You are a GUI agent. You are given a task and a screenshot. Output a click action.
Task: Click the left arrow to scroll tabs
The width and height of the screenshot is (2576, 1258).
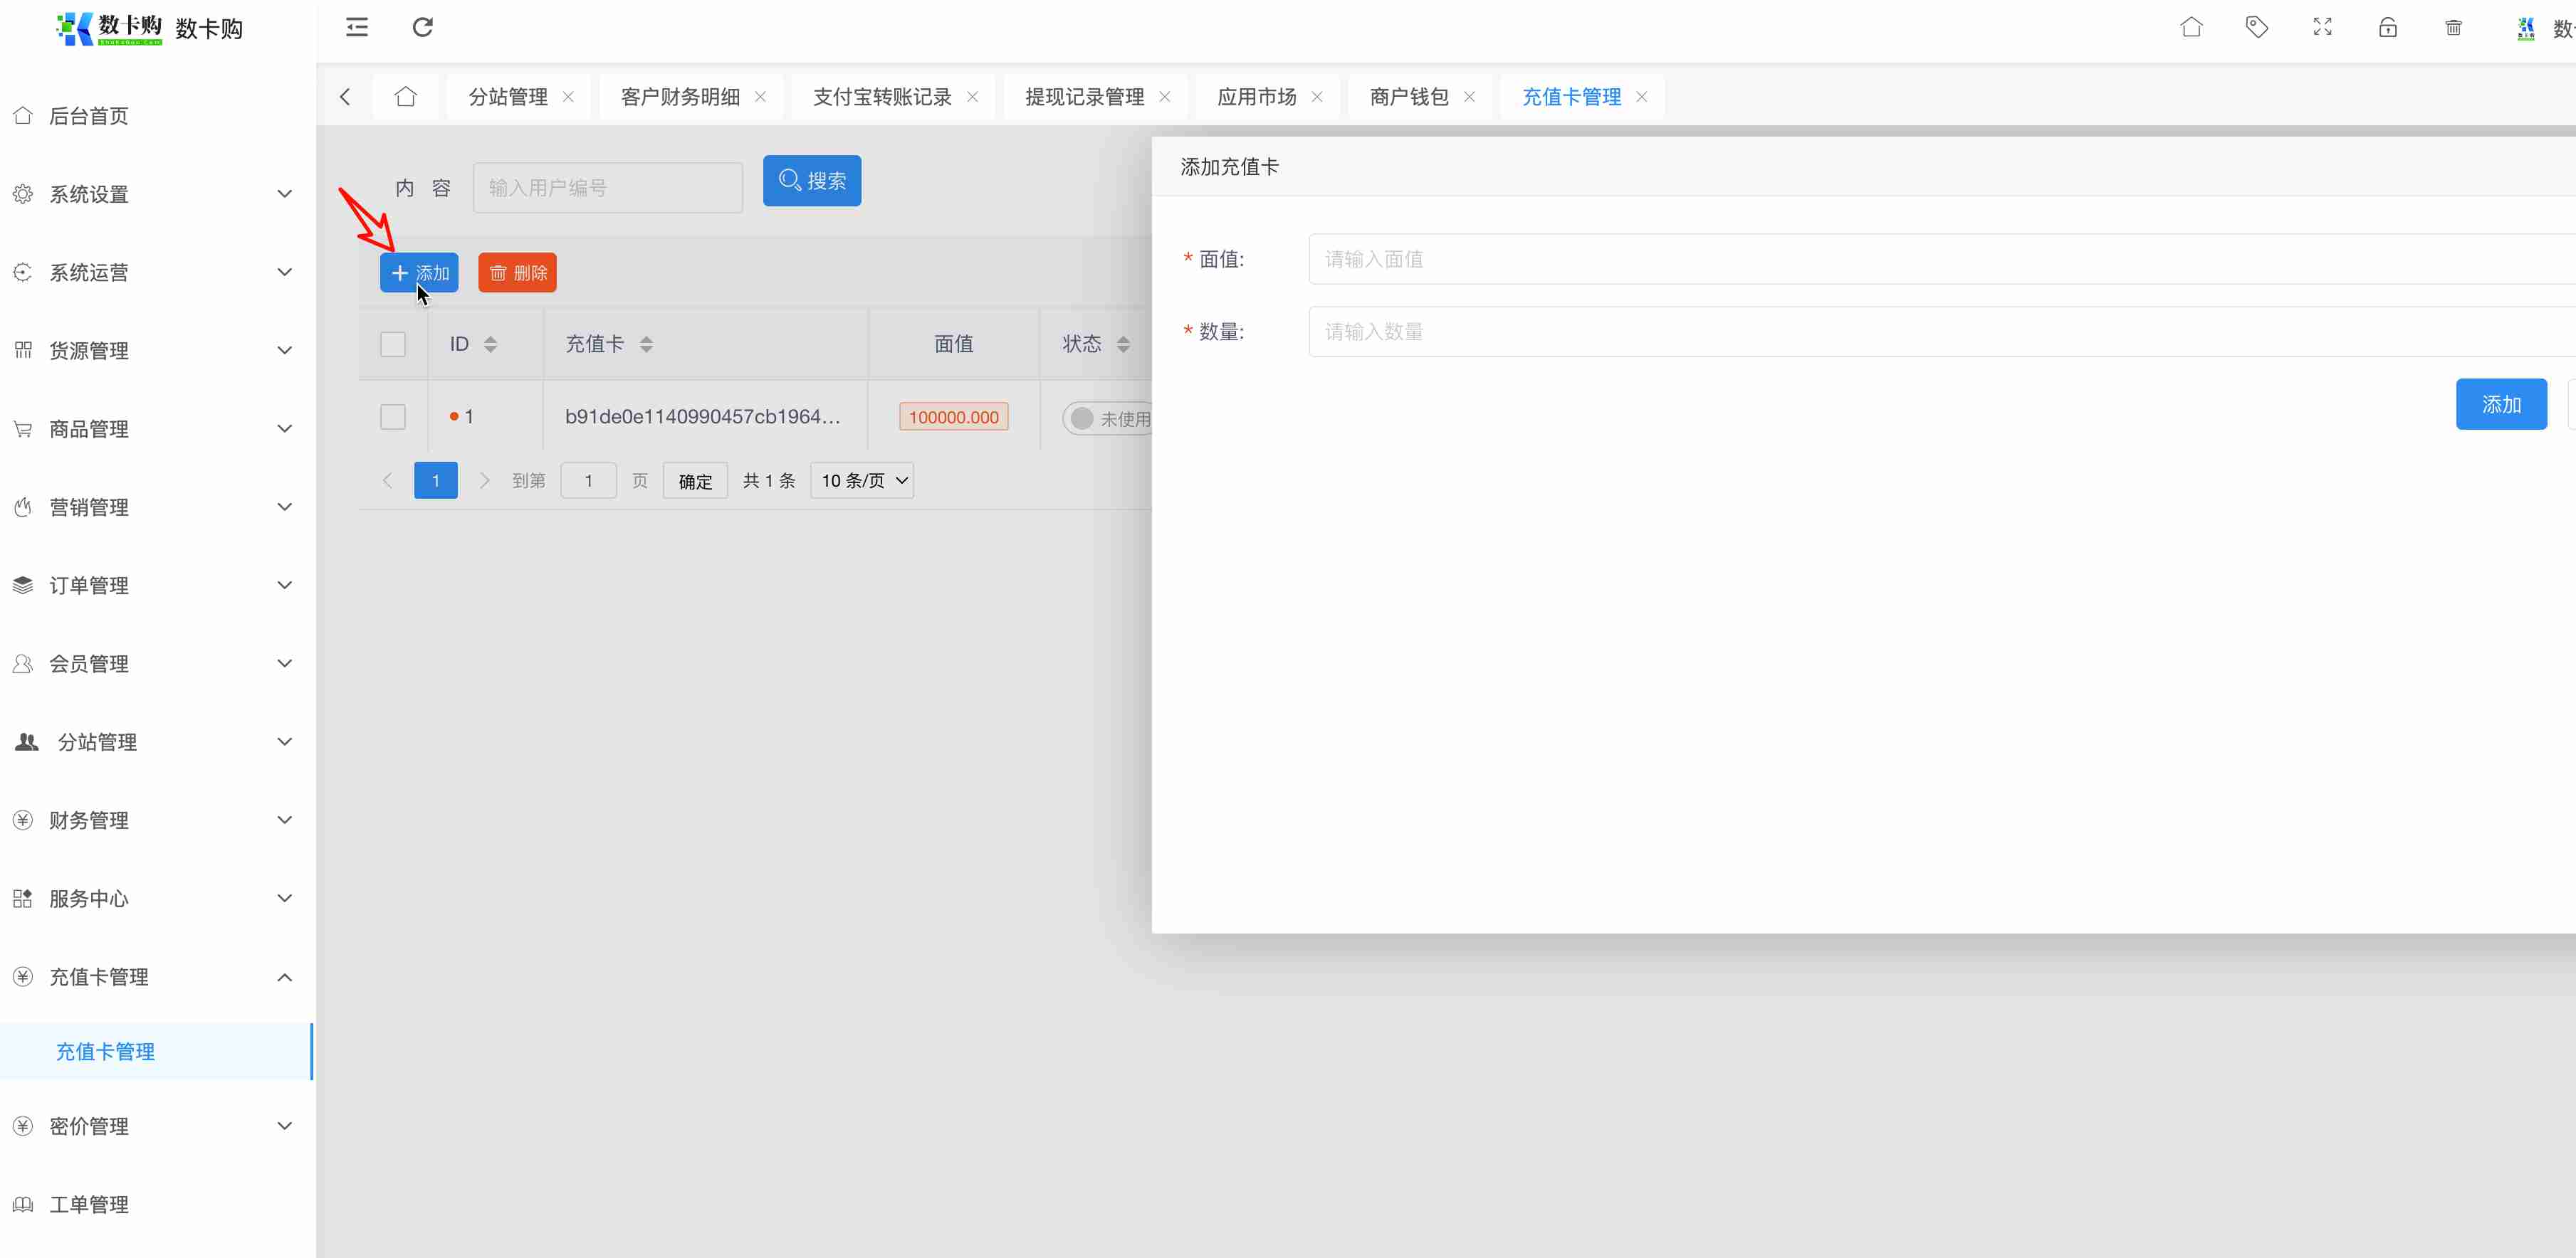click(x=345, y=97)
